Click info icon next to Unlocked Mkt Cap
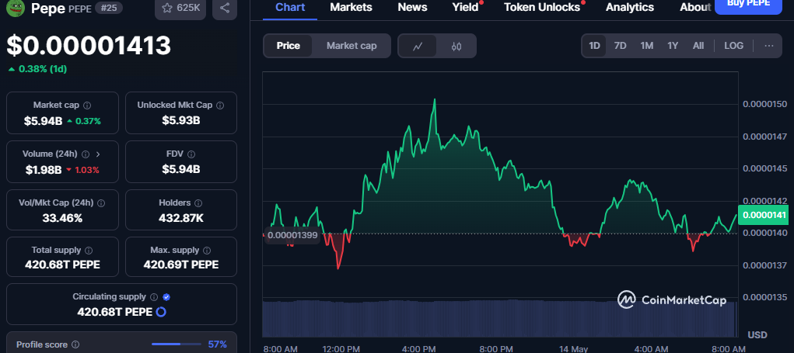Image resolution: width=794 pixels, height=353 pixels. [x=220, y=106]
